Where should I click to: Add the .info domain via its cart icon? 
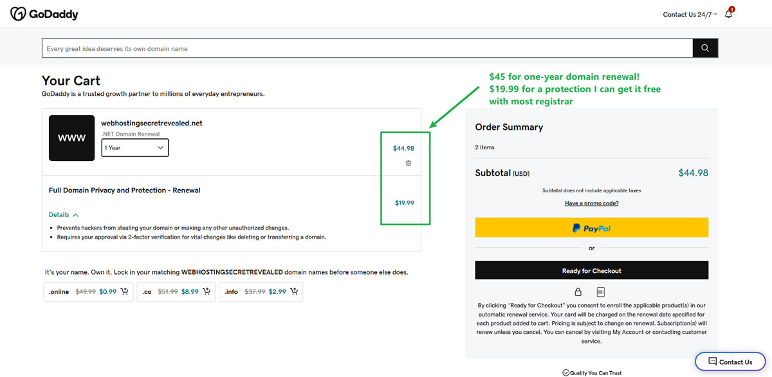click(x=294, y=291)
